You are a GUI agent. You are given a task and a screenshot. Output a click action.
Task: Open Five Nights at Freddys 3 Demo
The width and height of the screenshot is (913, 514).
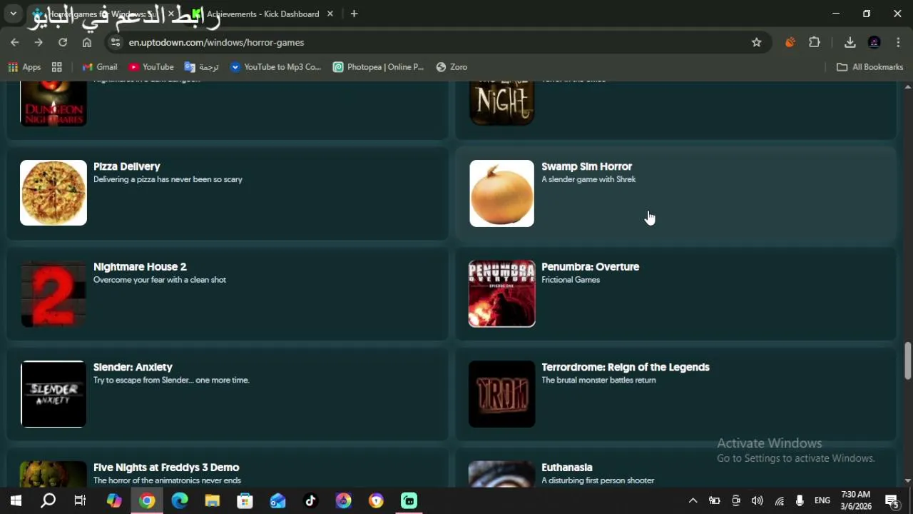tap(166, 468)
